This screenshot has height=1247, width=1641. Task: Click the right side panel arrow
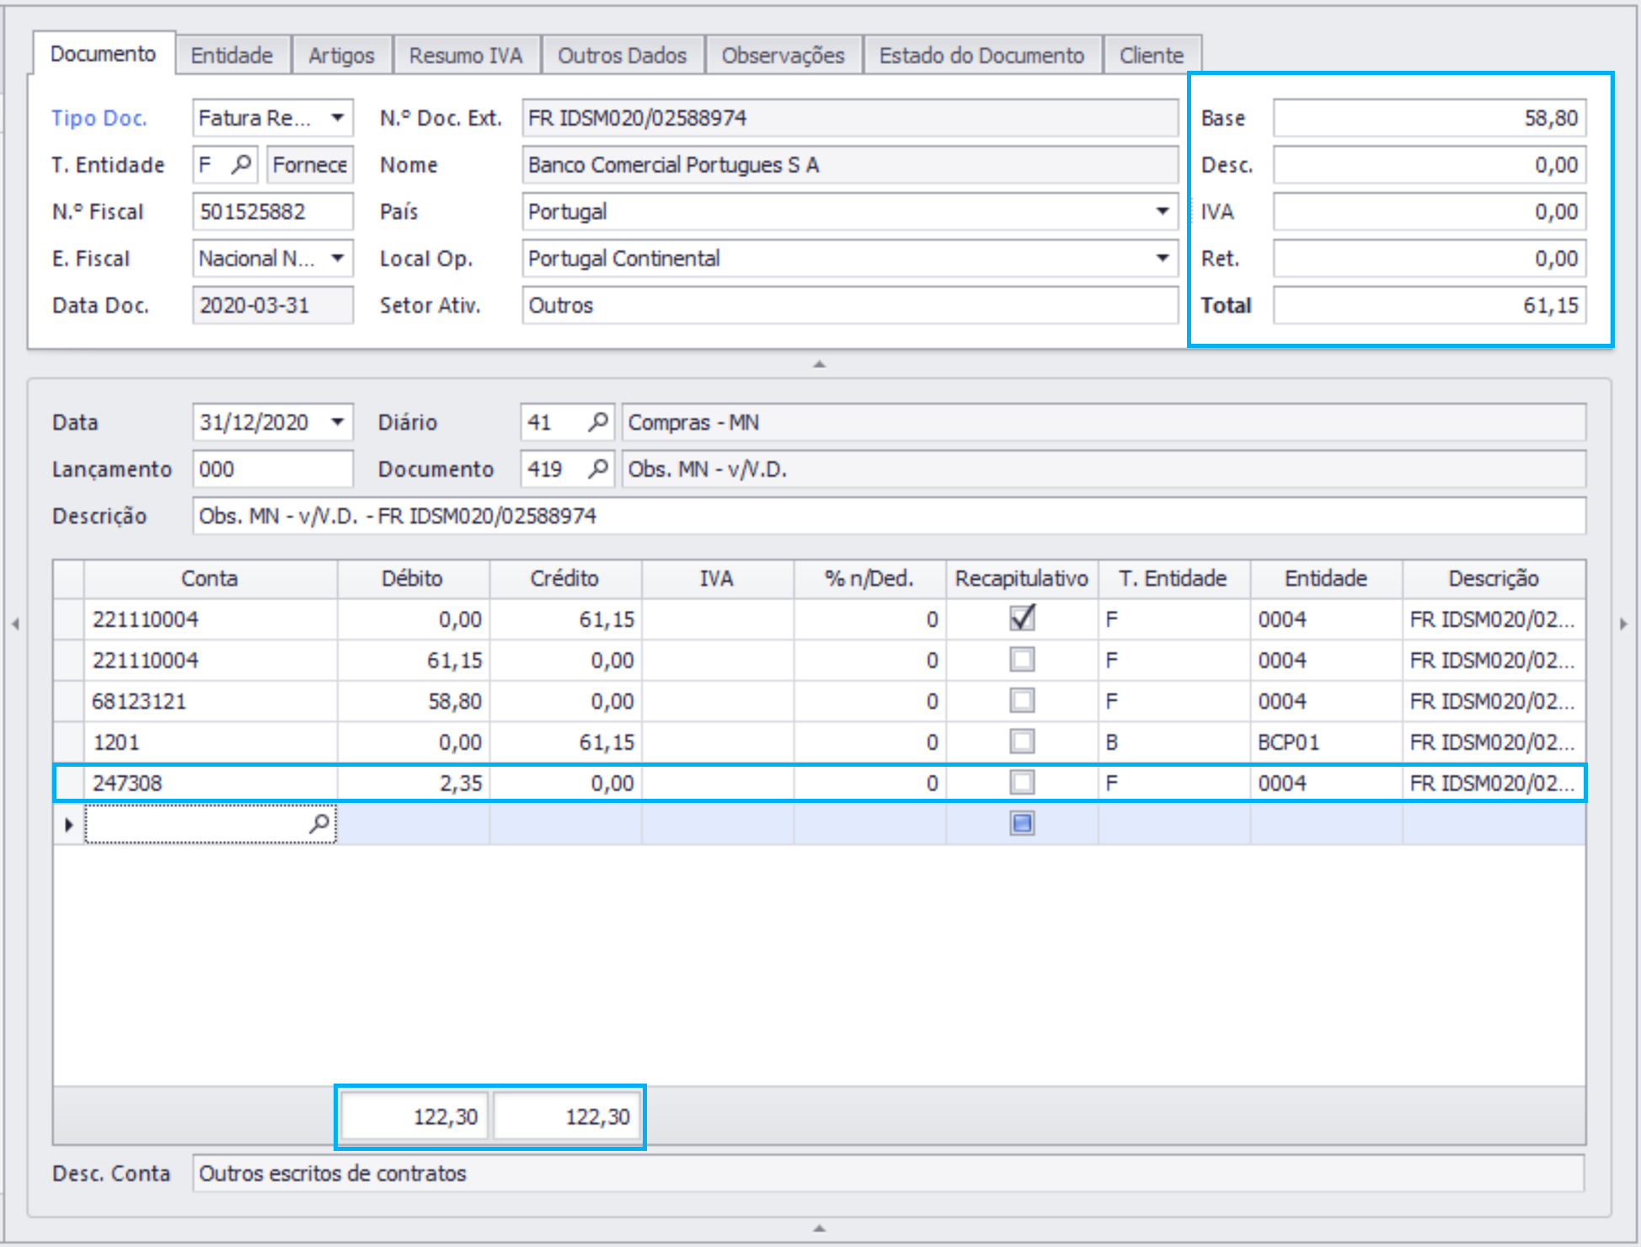[1623, 624]
